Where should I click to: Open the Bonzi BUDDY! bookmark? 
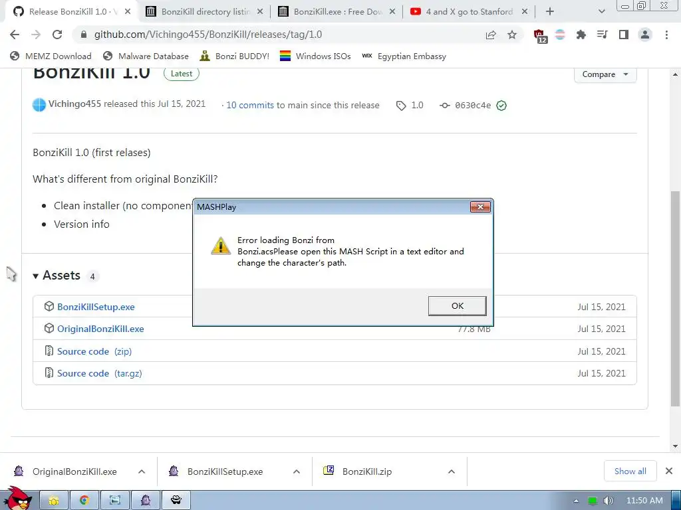click(235, 56)
